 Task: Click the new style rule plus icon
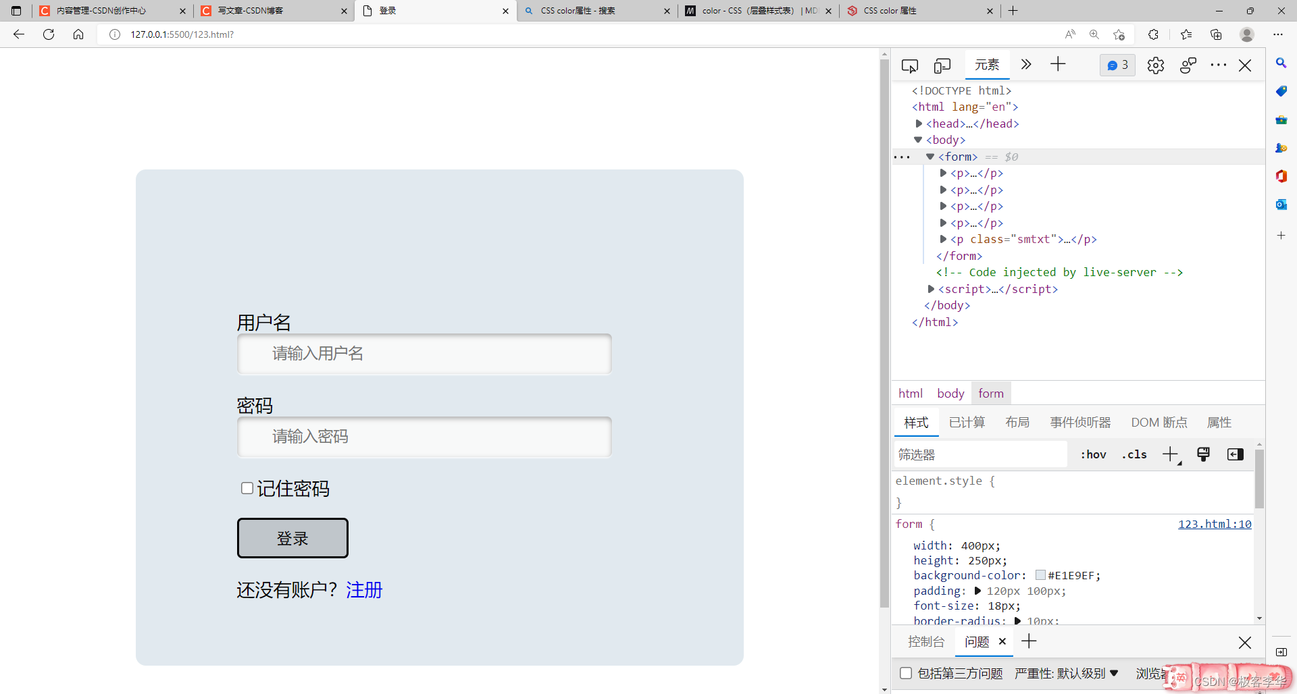[1170, 454]
